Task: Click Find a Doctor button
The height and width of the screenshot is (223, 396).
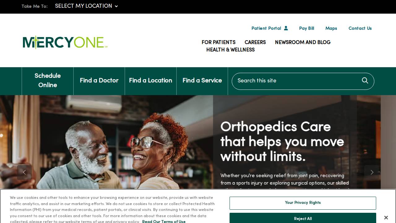Action: [x=99, y=81]
